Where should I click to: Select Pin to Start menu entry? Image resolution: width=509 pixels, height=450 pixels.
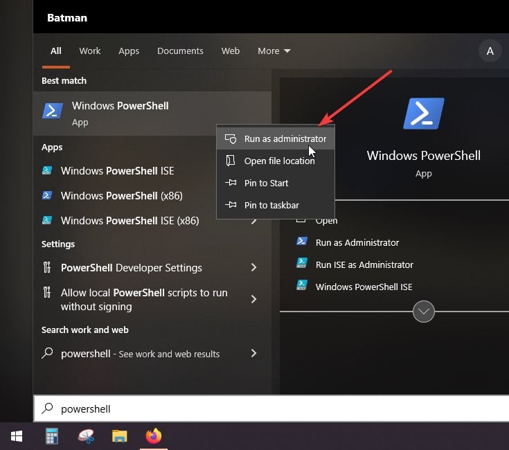coord(276,183)
